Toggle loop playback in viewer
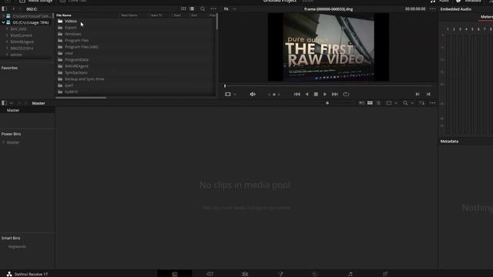Viewport: 493px width, 277px height. 346,94
